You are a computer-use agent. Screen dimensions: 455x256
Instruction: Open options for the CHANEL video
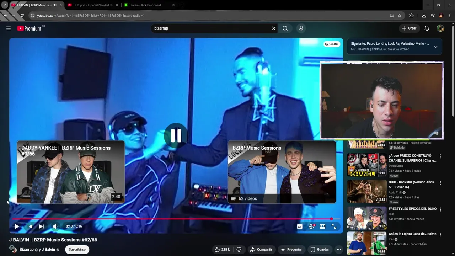(x=440, y=156)
